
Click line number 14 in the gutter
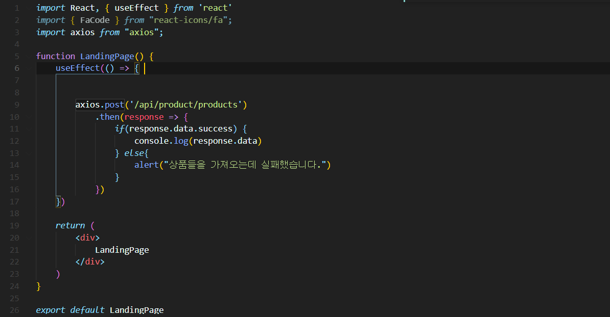[14, 165]
